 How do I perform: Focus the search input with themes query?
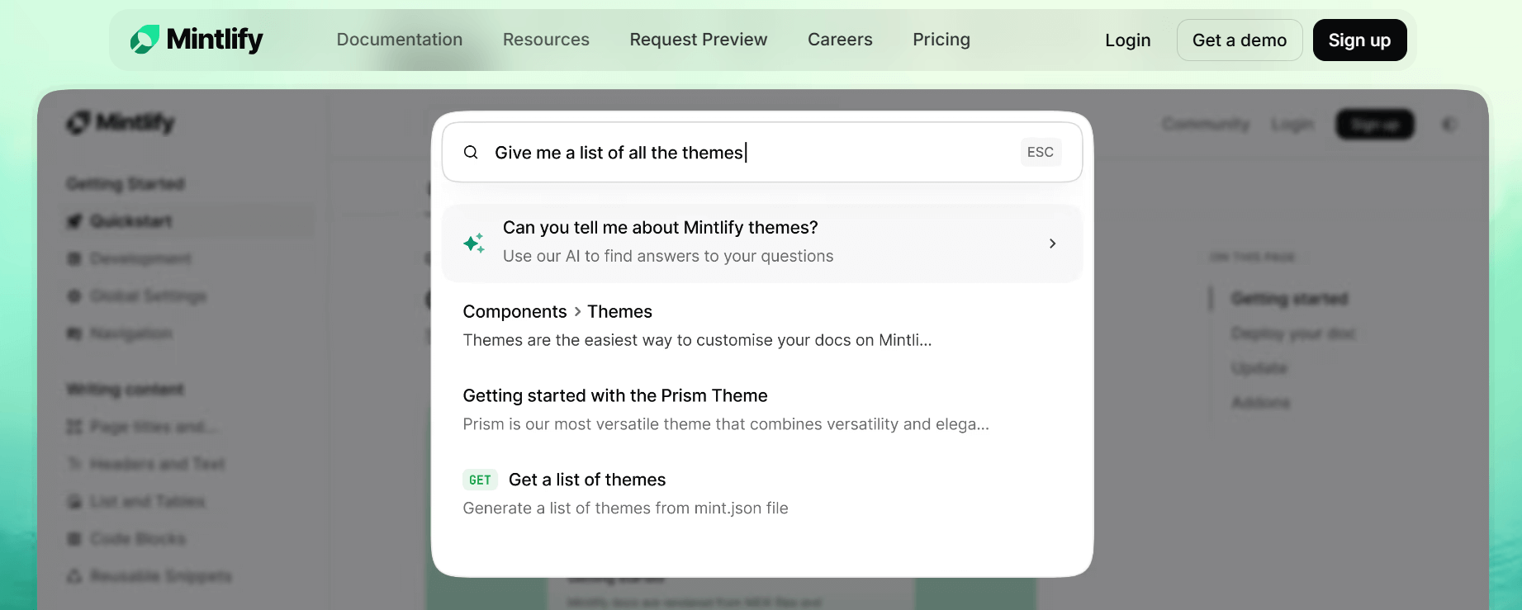[x=762, y=153]
